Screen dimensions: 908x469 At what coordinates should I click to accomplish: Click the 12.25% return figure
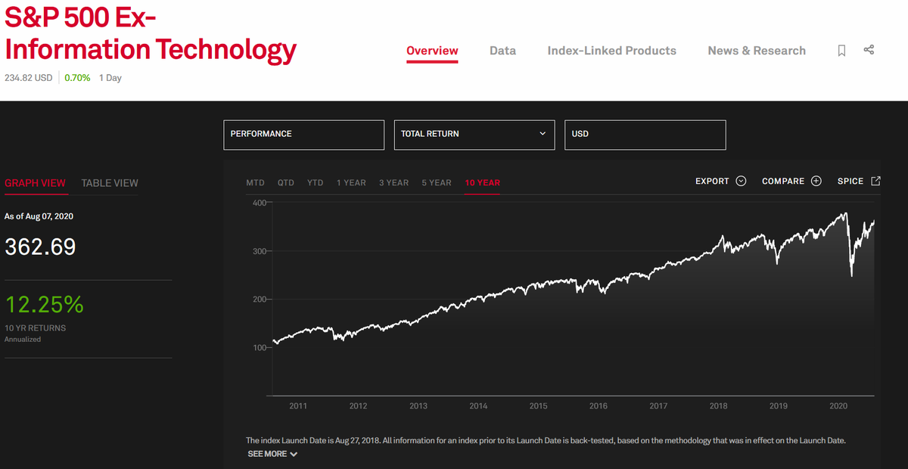tap(45, 304)
